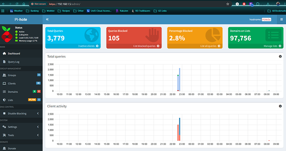Click the list icon beside Domains
Image resolution: width=286 pixels, height=151 pixels.
pos(5,91)
